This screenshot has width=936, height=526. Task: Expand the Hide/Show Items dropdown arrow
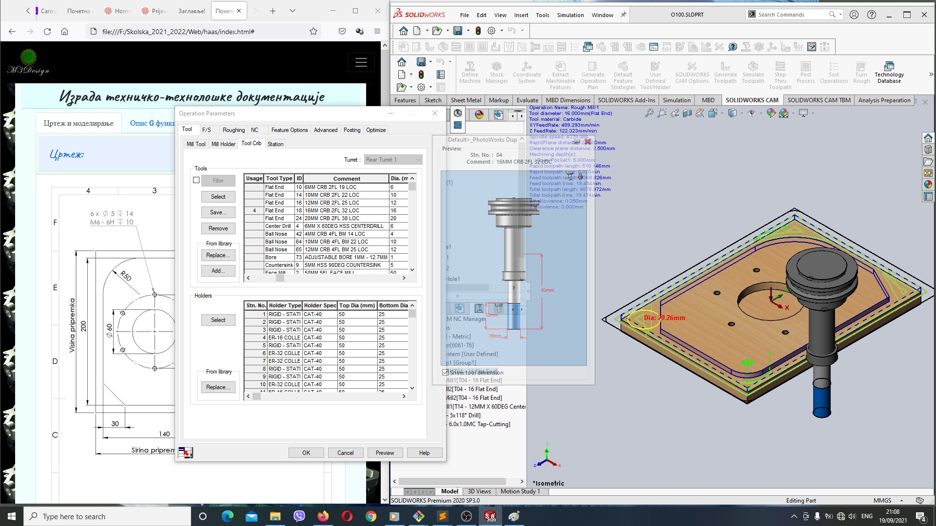761,113
